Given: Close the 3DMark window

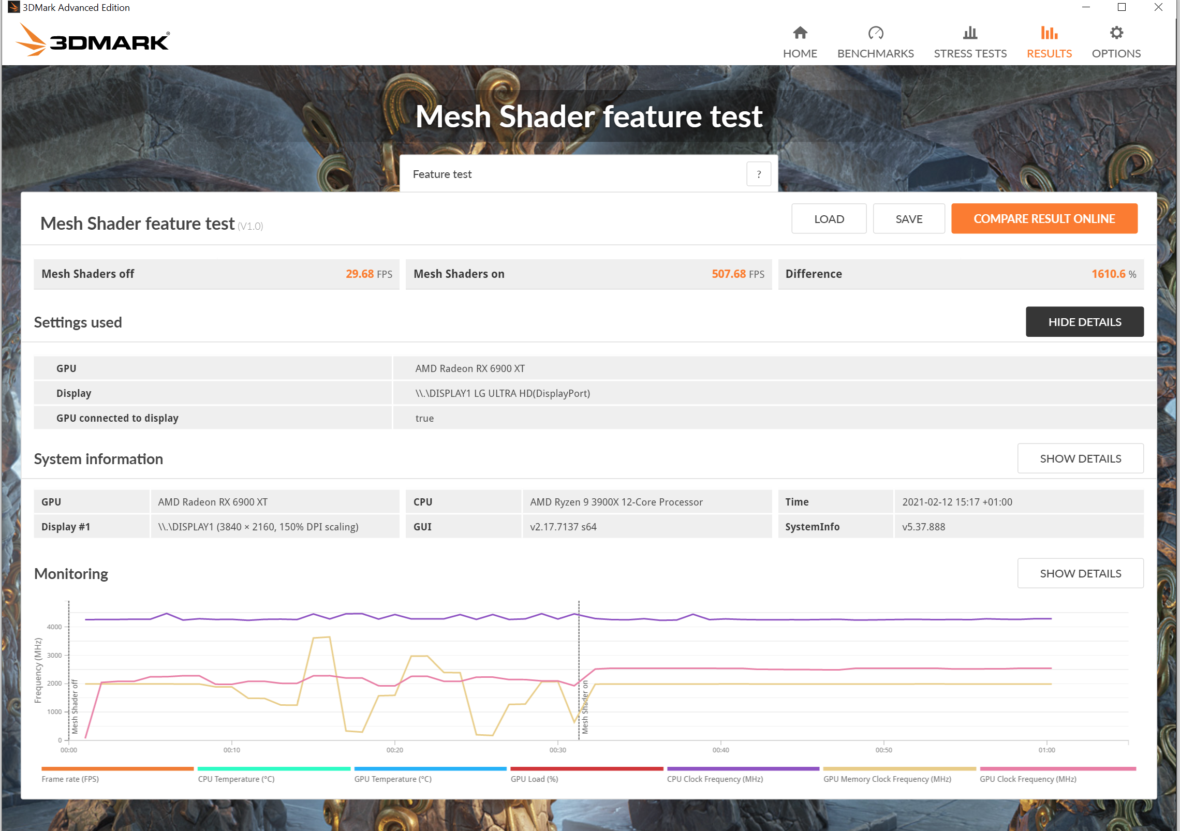Looking at the screenshot, I should pyautogui.click(x=1158, y=7).
